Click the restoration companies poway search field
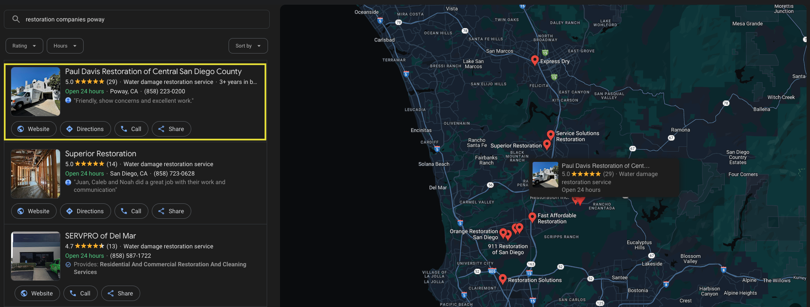Image resolution: width=810 pixels, height=307 pixels. (x=137, y=19)
